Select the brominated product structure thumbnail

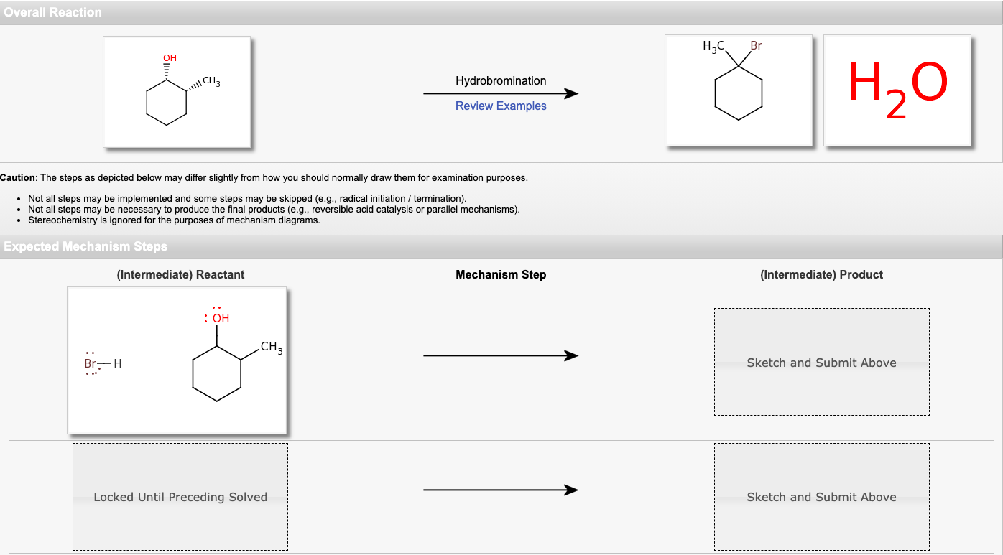pyautogui.click(x=739, y=90)
